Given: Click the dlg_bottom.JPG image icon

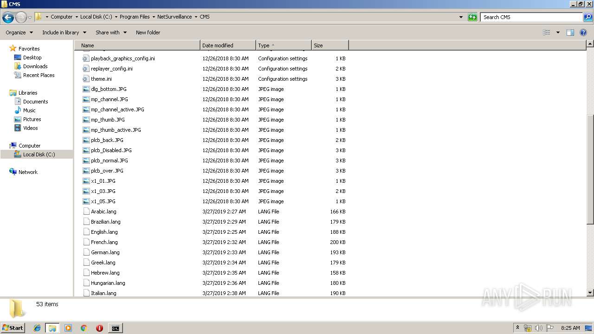Looking at the screenshot, I should [x=85, y=89].
